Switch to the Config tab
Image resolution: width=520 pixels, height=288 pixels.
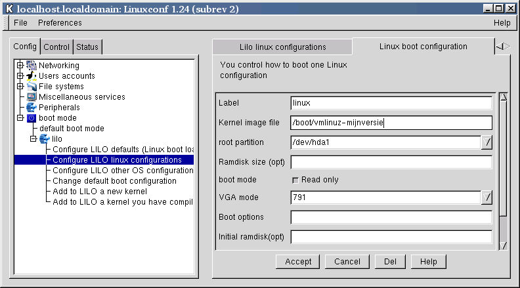[25, 47]
